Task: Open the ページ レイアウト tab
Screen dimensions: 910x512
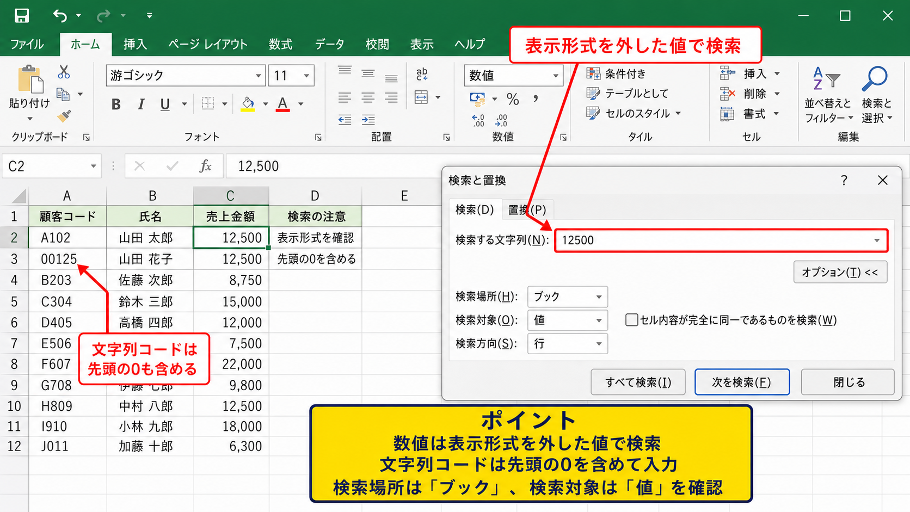Action: tap(208, 44)
